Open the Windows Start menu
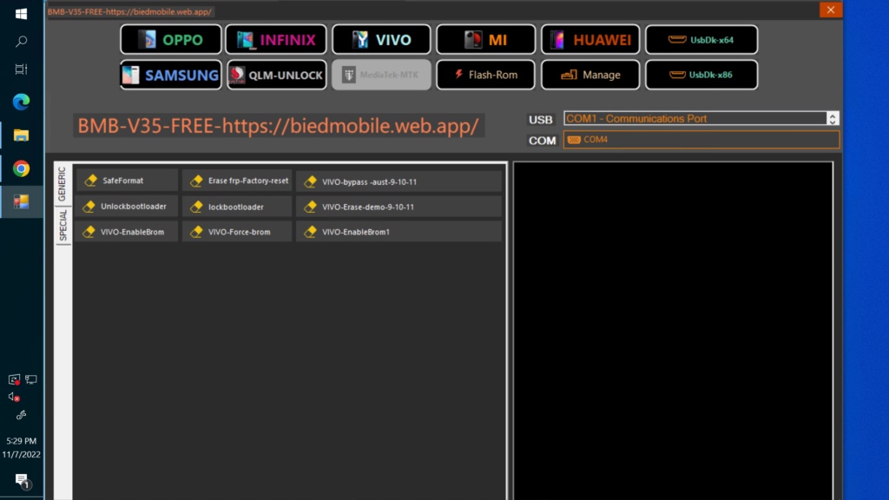The height and width of the screenshot is (500, 889). [x=22, y=14]
